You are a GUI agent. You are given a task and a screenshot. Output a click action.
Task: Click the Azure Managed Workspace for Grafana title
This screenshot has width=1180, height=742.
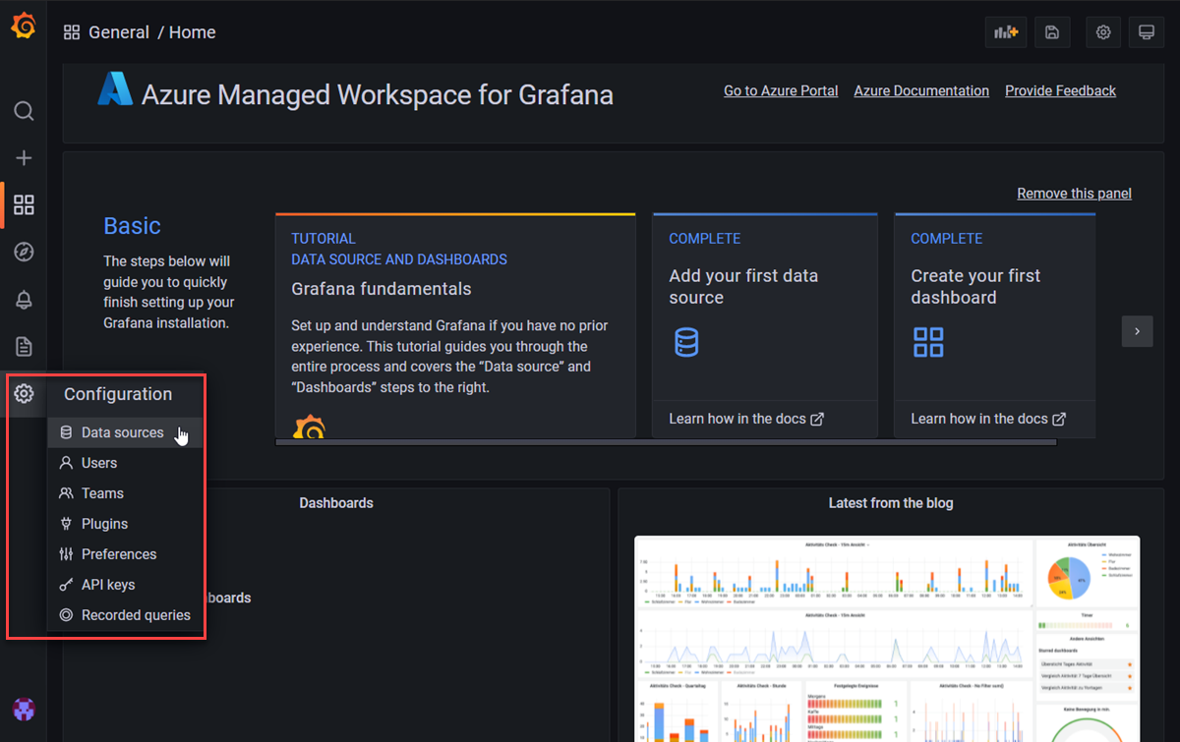click(378, 94)
